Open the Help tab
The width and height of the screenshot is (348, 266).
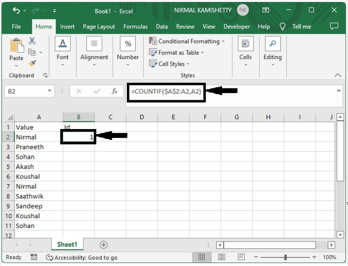click(x=263, y=27)
